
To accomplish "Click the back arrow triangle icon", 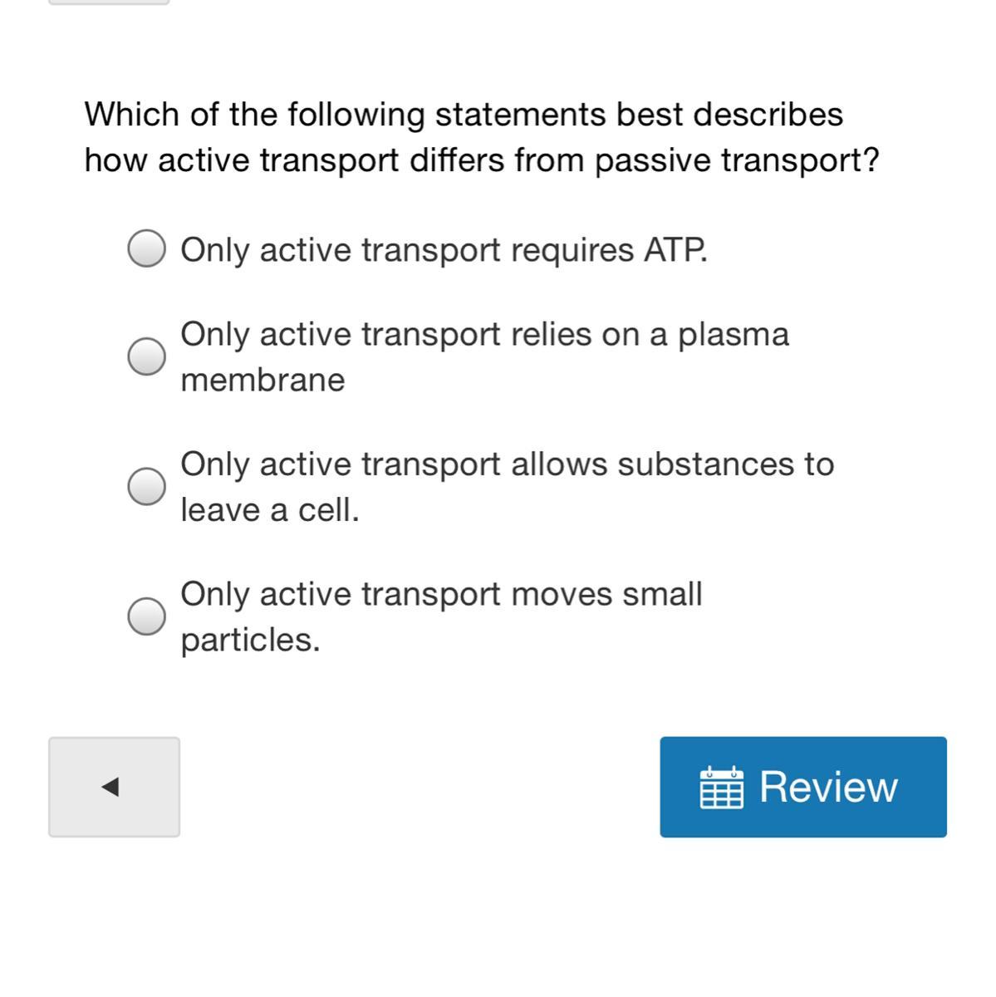I will click(x=110, y=787).
